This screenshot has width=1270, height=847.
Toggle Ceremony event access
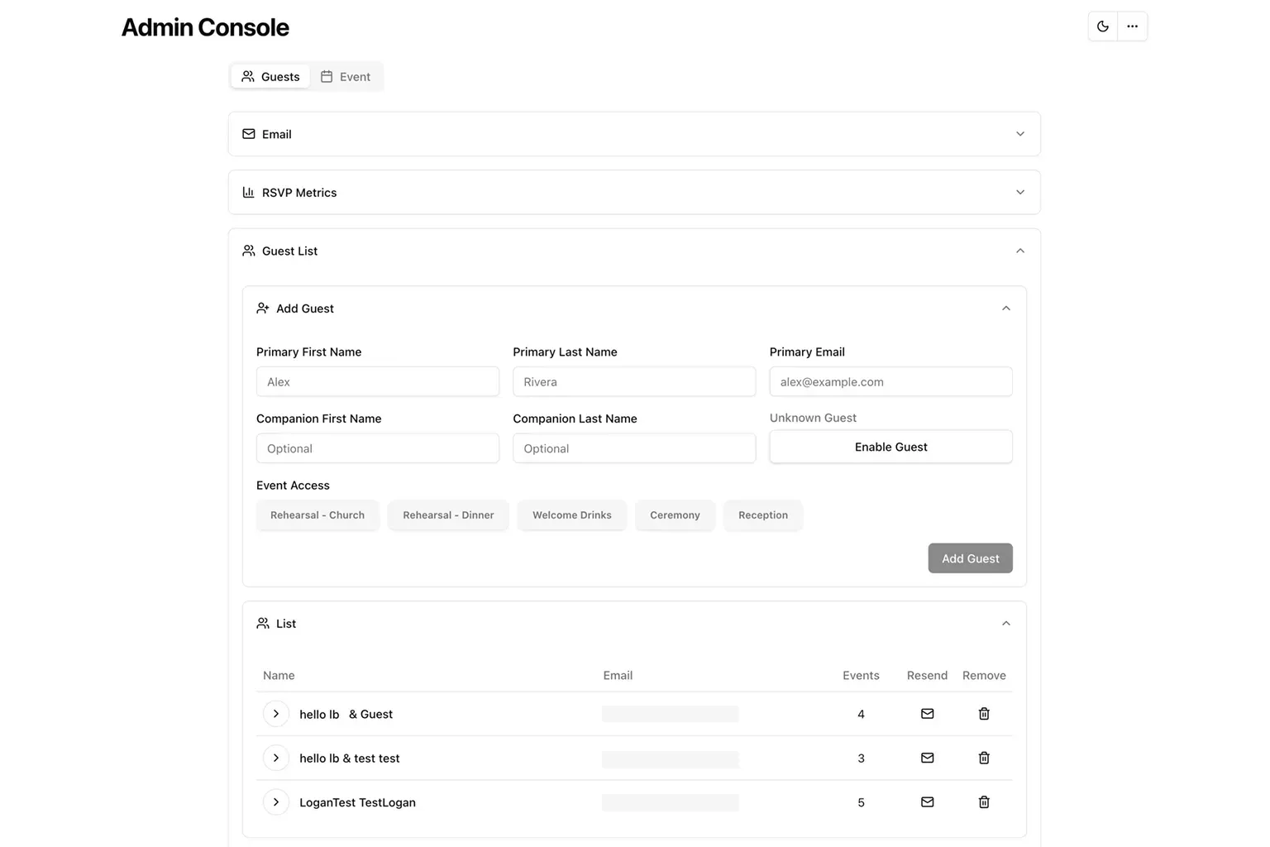click(x=675, y=514)
